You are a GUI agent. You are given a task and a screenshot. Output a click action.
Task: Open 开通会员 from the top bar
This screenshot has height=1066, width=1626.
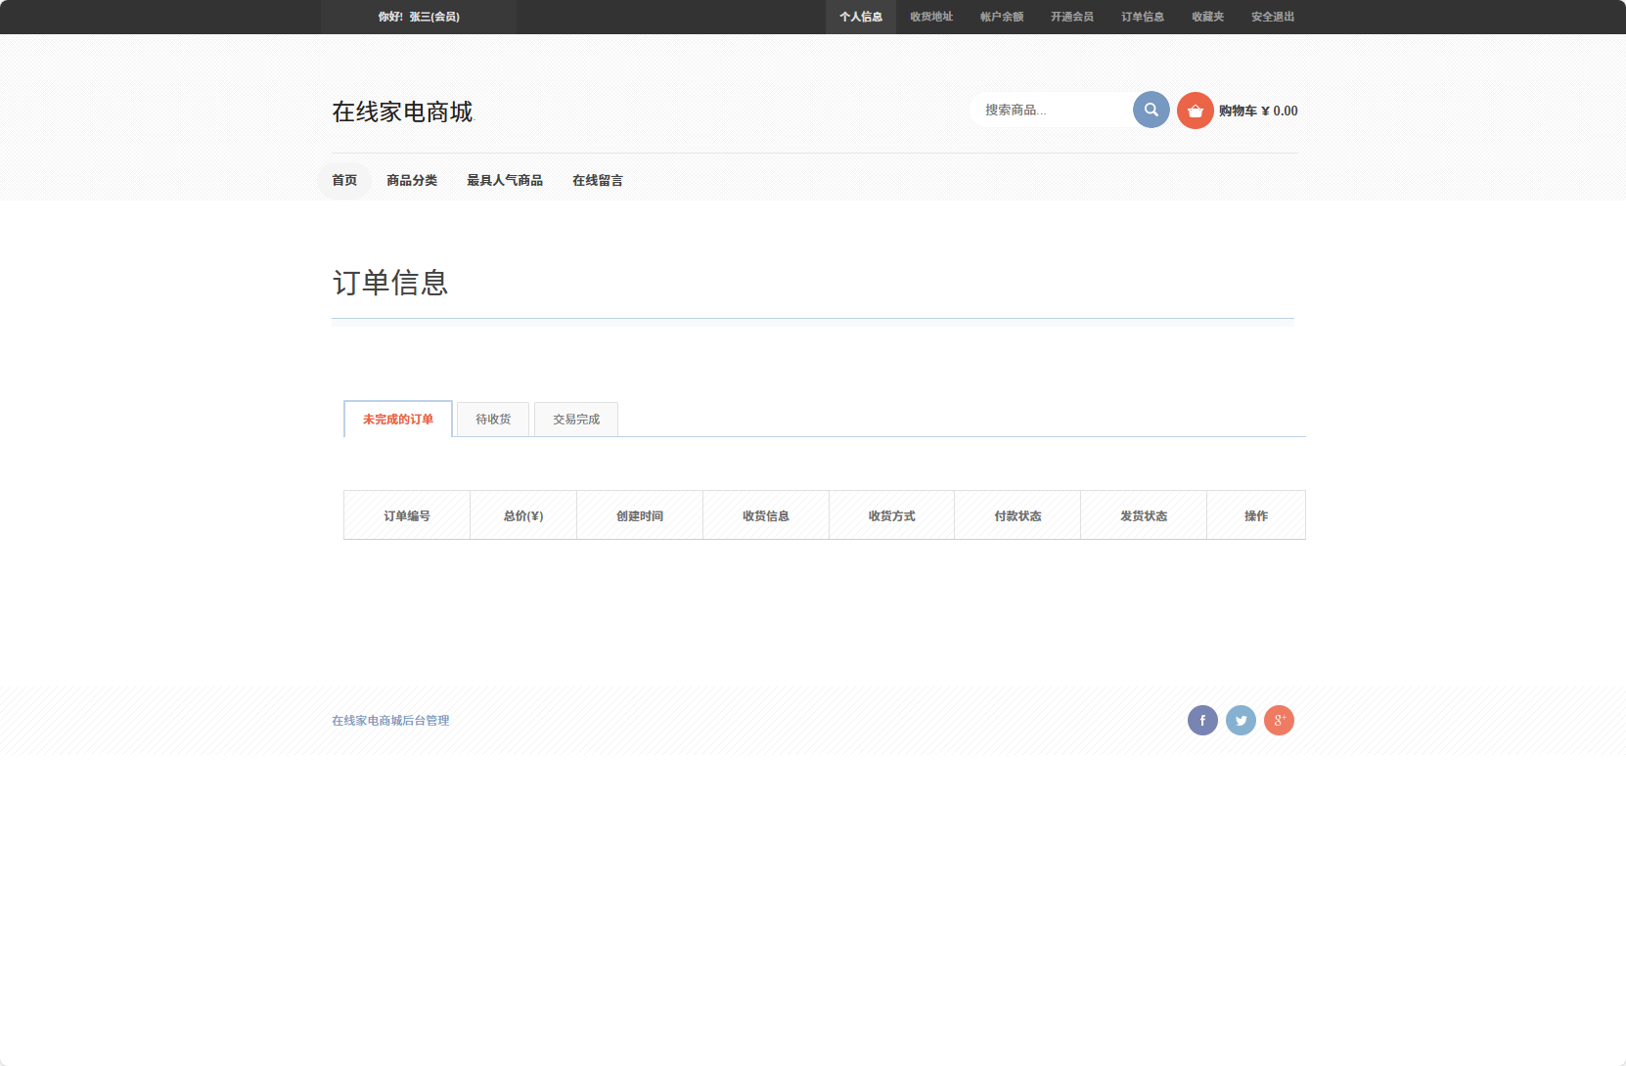coord(1070,17)
